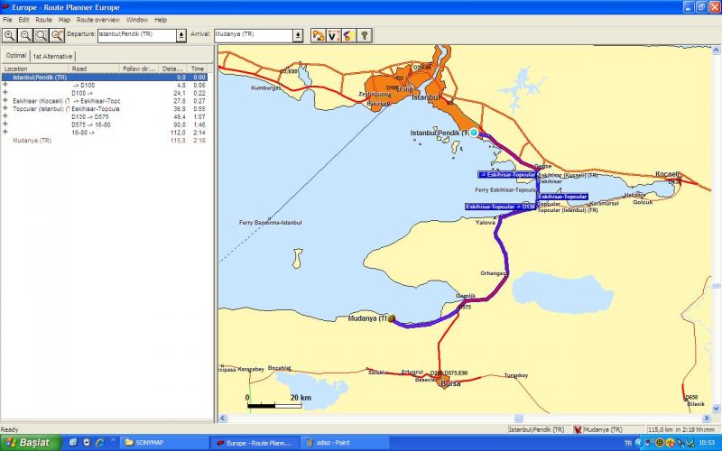Expand the '-> D100' route row
This screenshot has height=451, width=722.
click(x=5, y=85)
